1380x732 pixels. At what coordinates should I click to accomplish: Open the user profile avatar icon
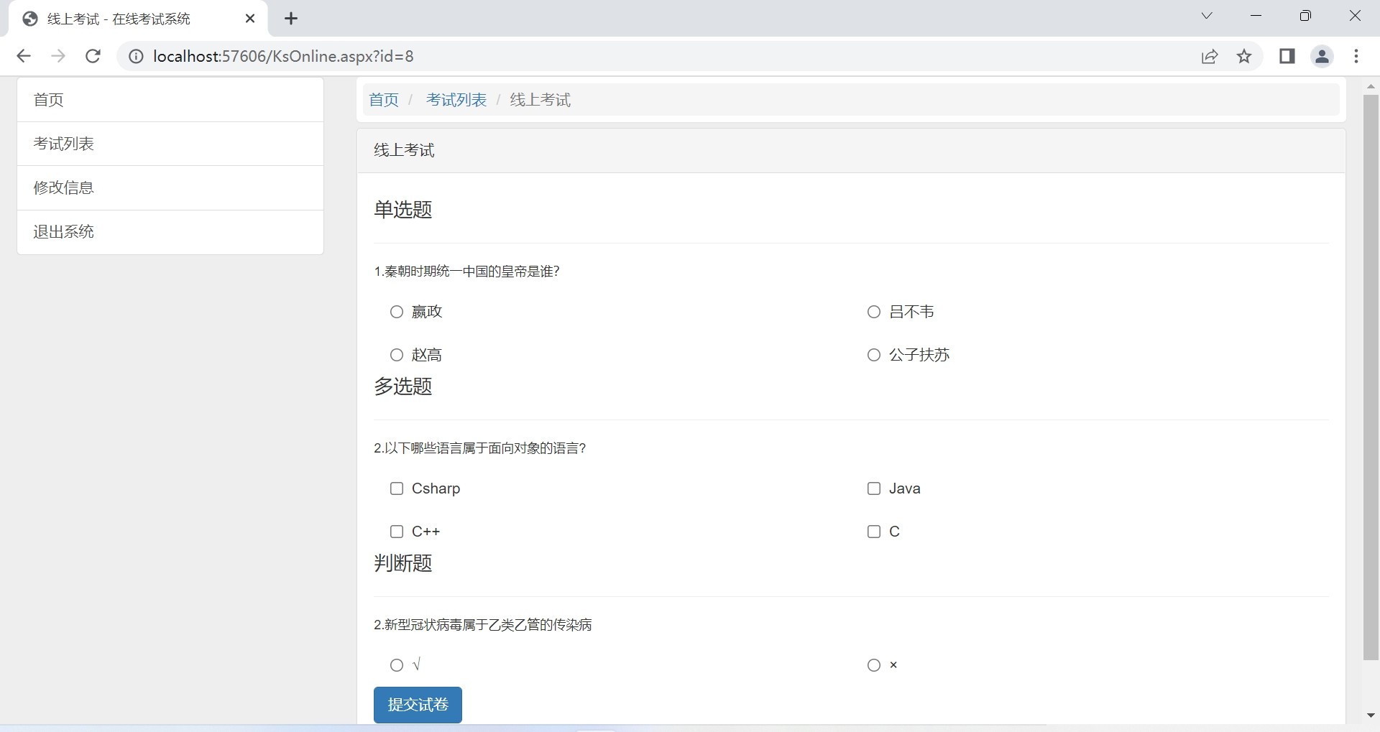click(1322, 56)
